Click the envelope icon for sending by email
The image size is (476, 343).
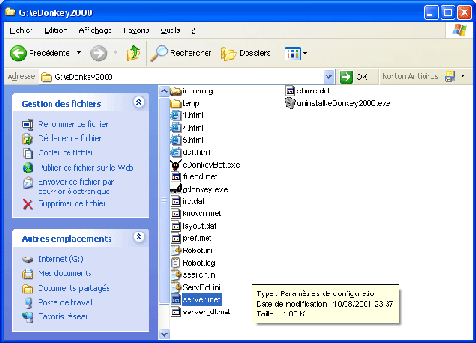(28, 183)
